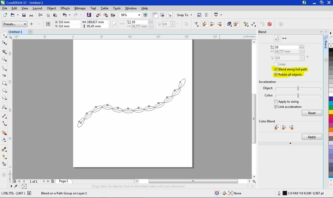The height and width of the screenshot is (198, 333).
Task: Select the Connector tool
Action: tap(4, 123)
